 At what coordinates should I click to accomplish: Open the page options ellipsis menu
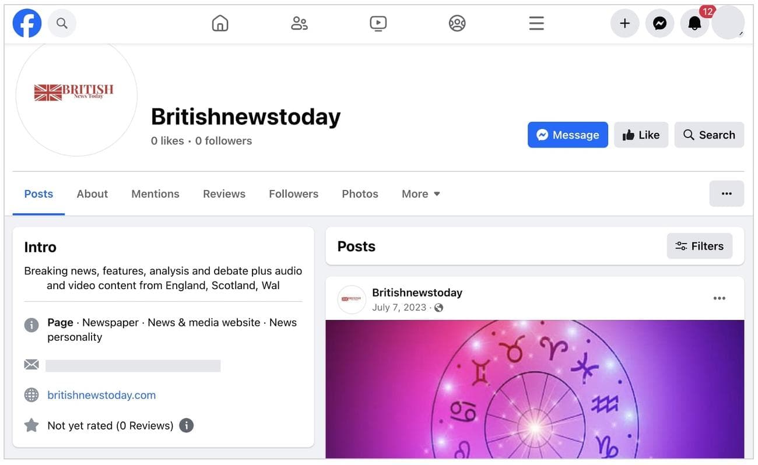click(727, 193)
